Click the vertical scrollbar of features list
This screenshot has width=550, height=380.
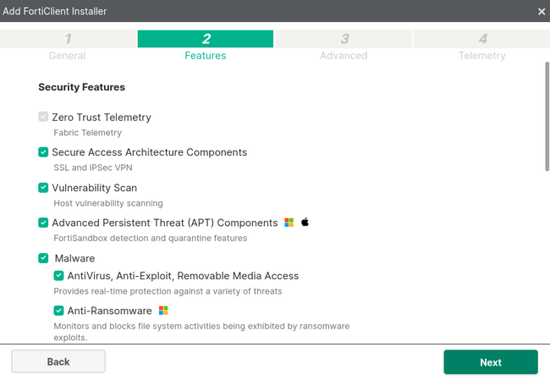tap(547, 118)
